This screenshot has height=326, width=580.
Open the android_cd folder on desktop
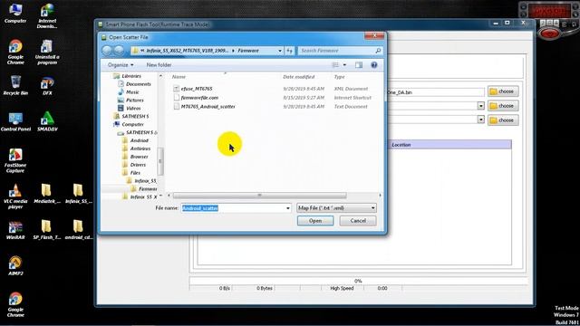(x=78, y=229)
